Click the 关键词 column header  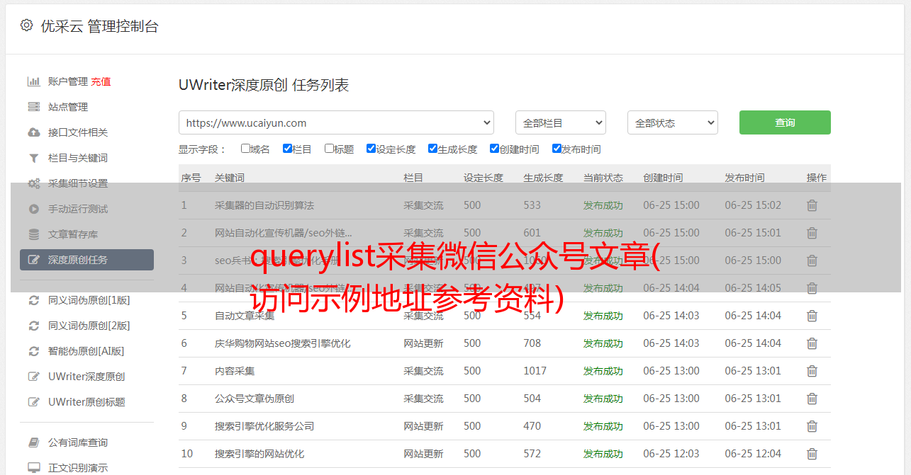click(x=230, y=178)
